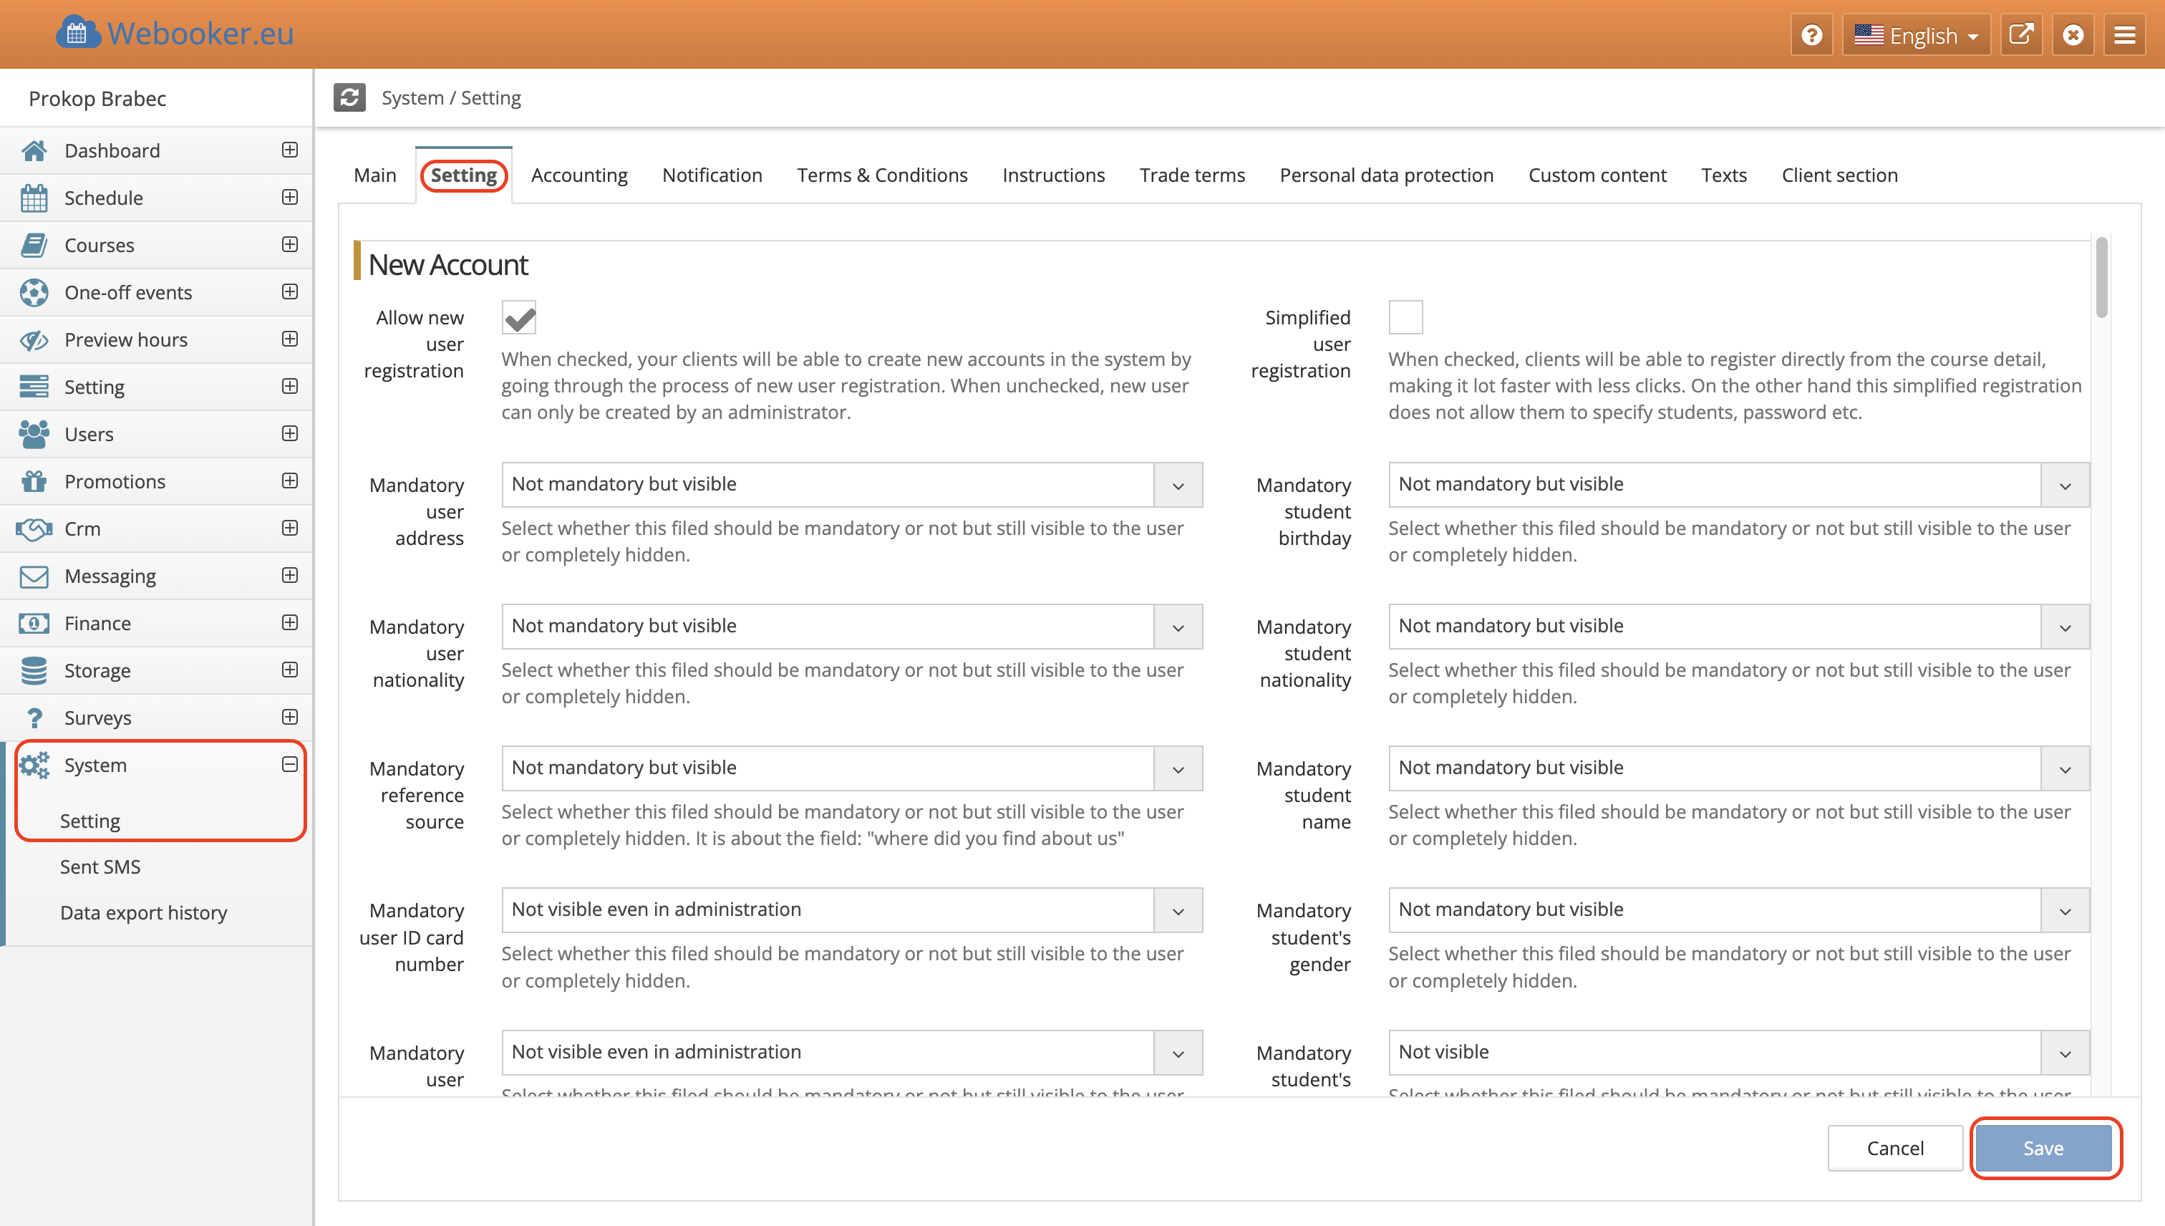Enable Simplified user registration checkbox
This screenshot has width=2165, height=1226.
click(1405, 317)
